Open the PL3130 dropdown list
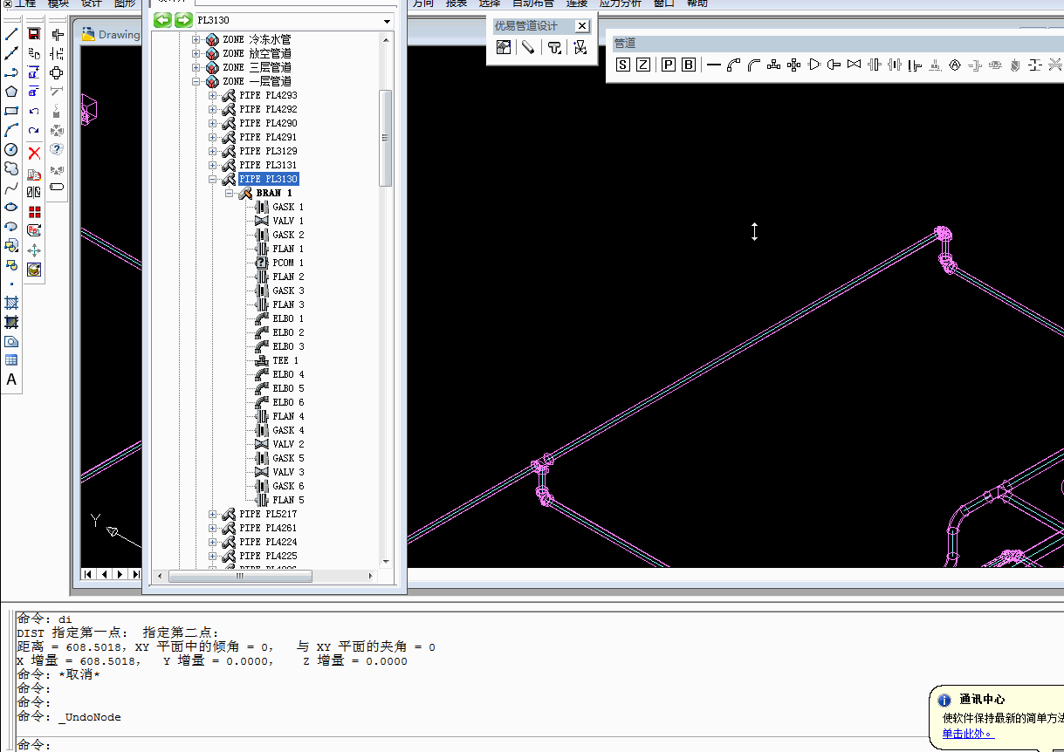 [x=387, y=21]
